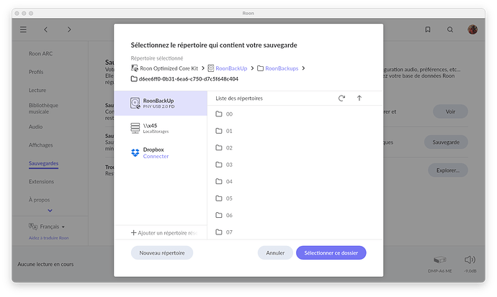Click the Dropbox logo icon
The image size is (497, 297).
click(x=135, y=152)
